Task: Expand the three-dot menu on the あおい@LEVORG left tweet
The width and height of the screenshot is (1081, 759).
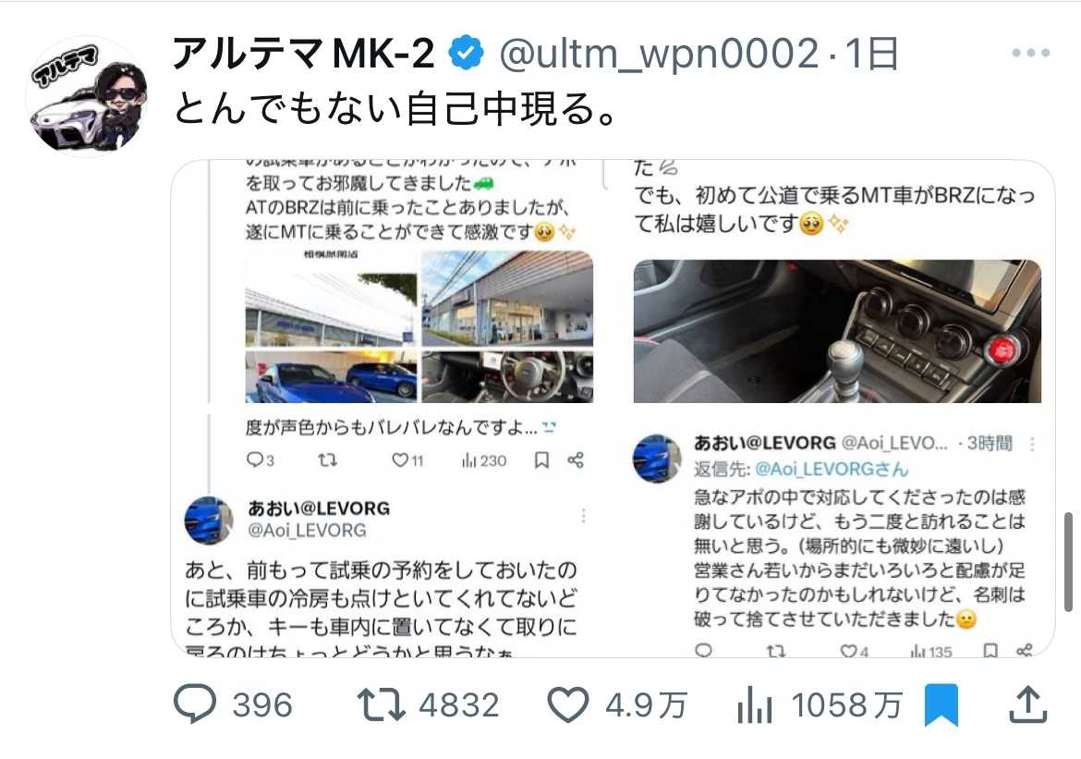Action: [x=583, y=516]
